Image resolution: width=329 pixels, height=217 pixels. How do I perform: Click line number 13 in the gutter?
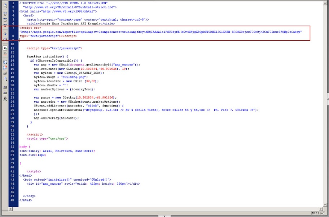tap(12, 56)
